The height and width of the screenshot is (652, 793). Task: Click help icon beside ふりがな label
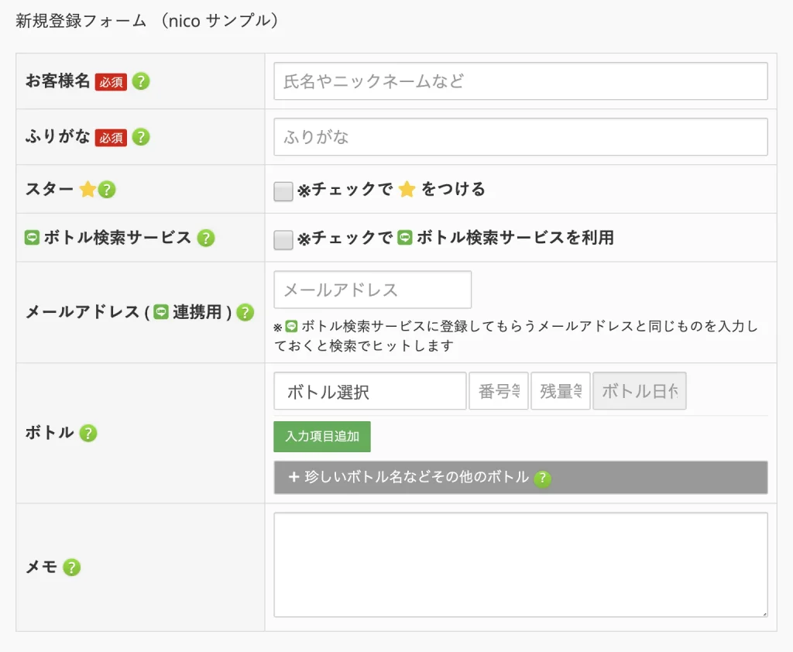(141, 136)
